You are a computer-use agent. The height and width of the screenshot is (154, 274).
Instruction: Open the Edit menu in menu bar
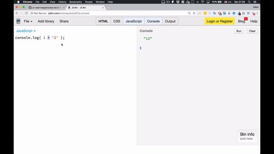pos(45,2)
